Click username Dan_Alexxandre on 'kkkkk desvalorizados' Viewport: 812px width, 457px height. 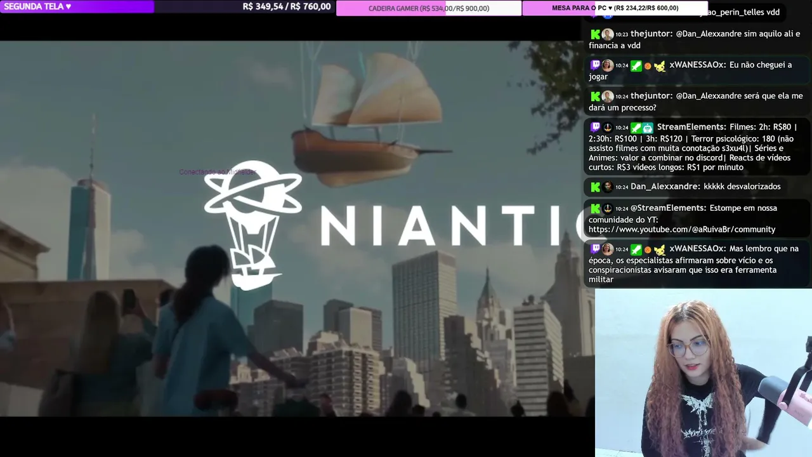[665, 187]
